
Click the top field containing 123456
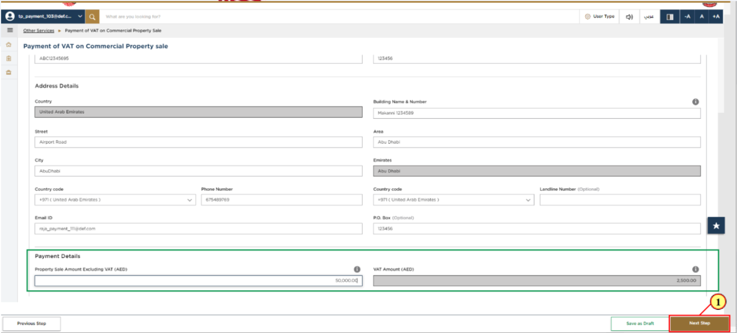[x=537, y=59]
